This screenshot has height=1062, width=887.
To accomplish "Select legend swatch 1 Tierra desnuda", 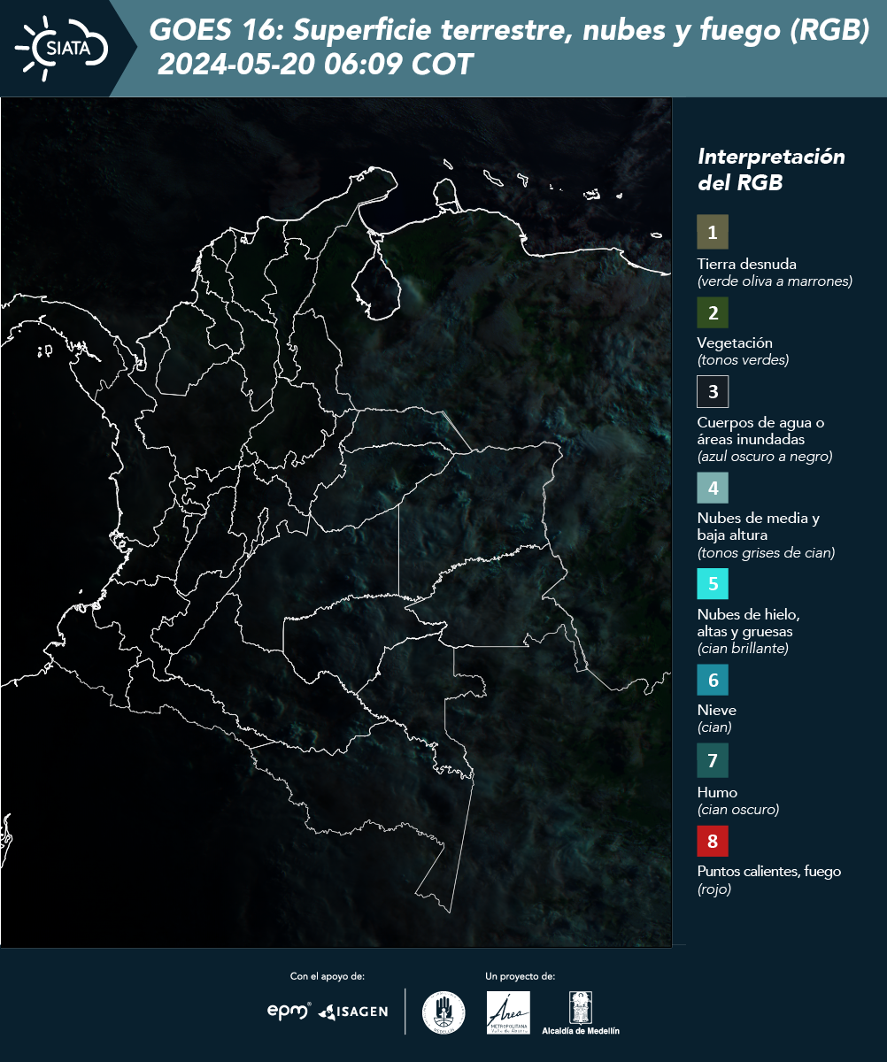I will click(x=713, y=232).
